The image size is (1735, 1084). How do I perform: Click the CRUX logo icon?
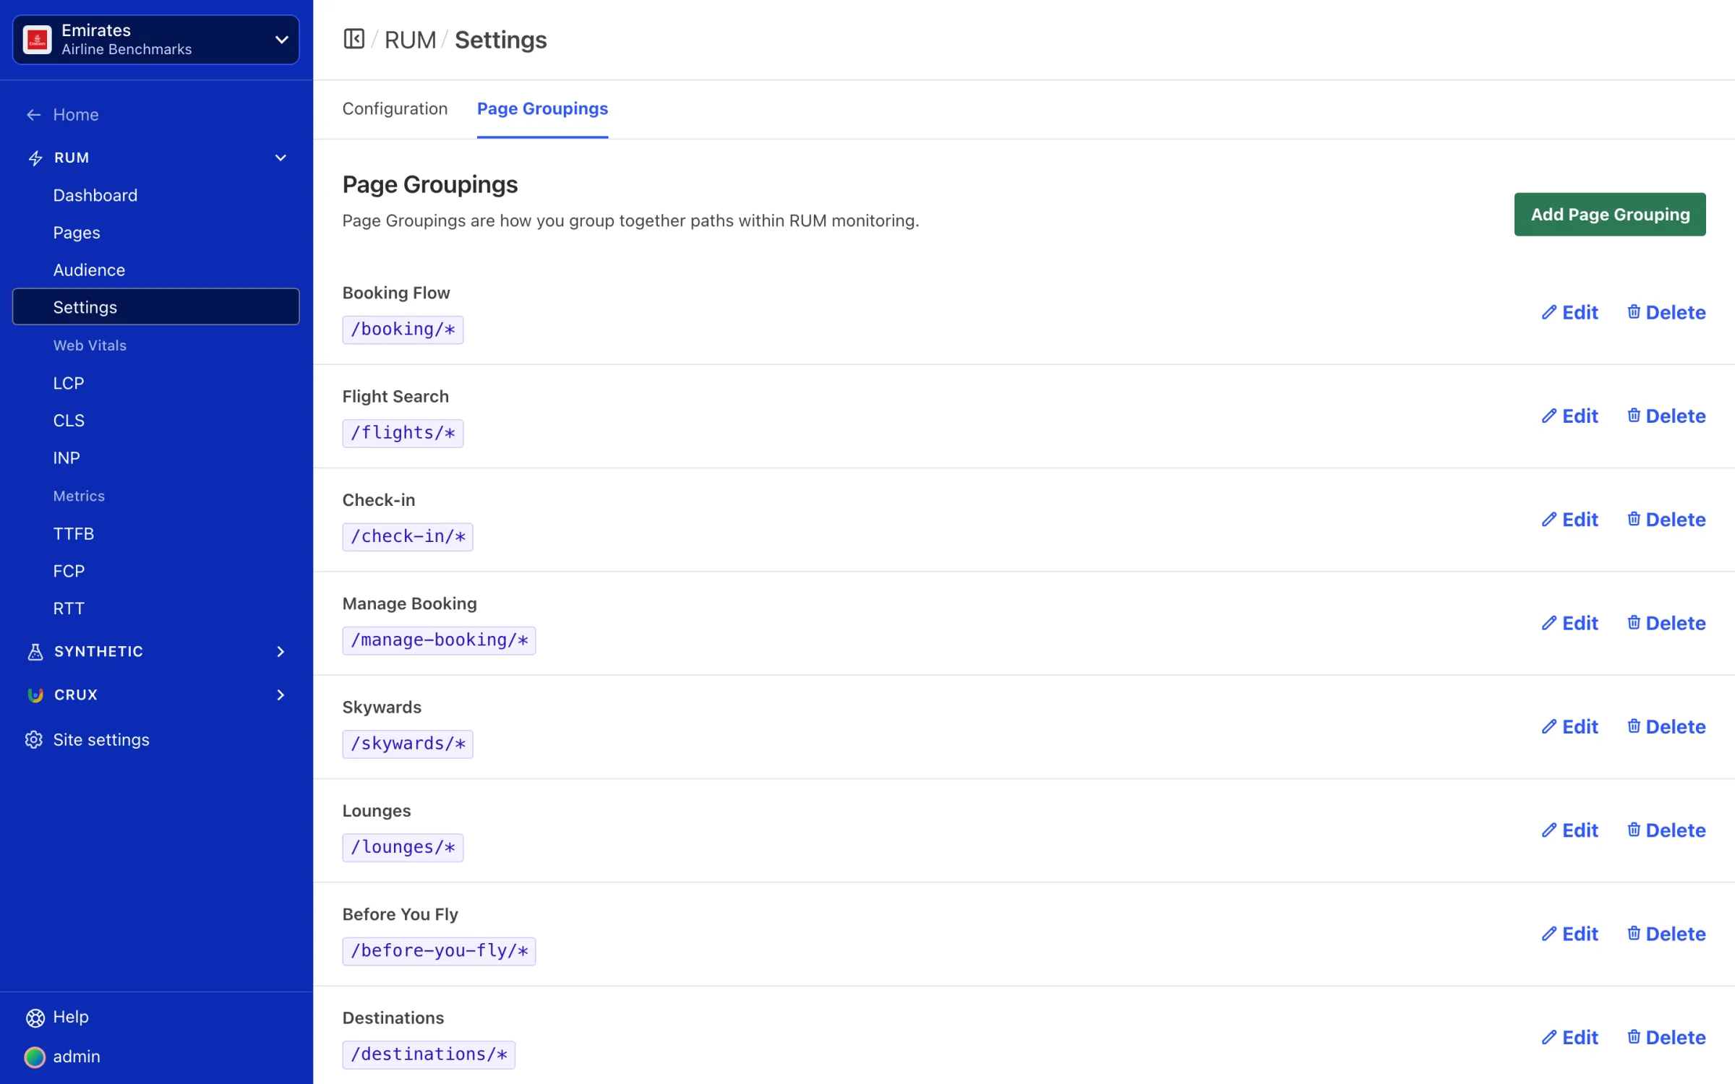(x=35, y=695)
